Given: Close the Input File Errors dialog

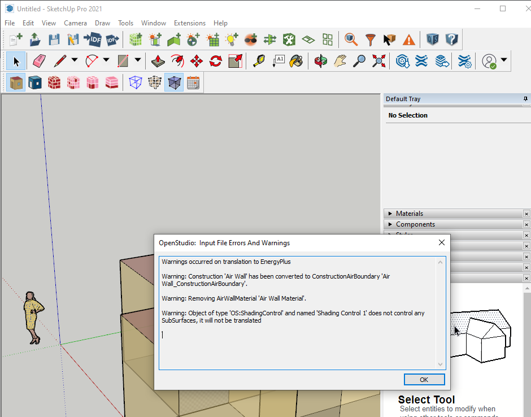Looking at the screenshot, I should tap(442, 242).
